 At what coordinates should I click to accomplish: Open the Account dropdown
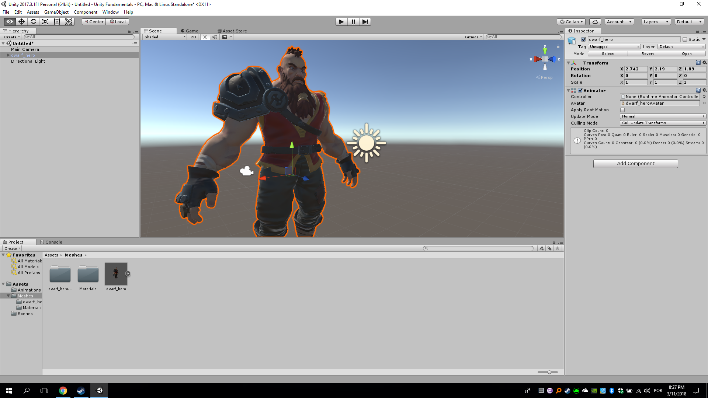point(619,22)
